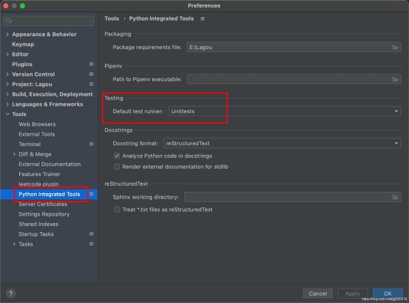The image size is (409, 303).
Task: Select Server Certificates in the settings tree
Action: [x=42, y=204]
